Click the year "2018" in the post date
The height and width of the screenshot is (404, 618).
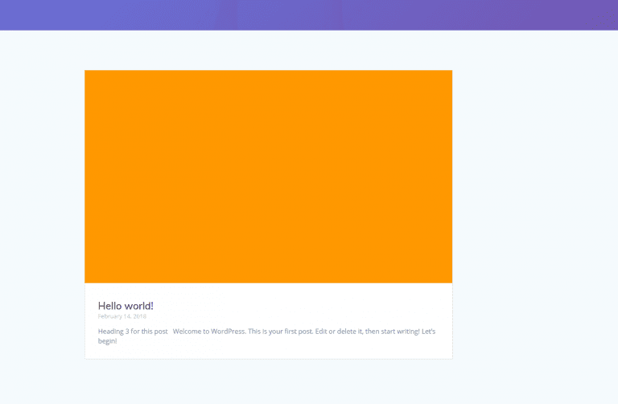[x=140, y=316]
